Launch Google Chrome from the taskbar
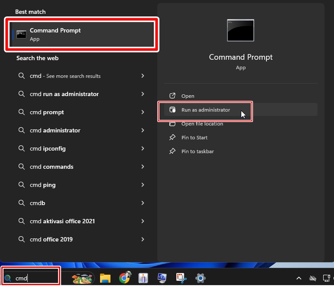 (125, 277)
